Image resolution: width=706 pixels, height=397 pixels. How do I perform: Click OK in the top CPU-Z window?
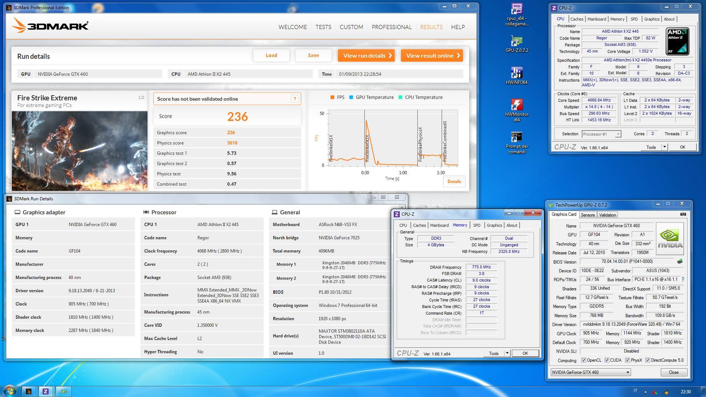click(682, 147)
